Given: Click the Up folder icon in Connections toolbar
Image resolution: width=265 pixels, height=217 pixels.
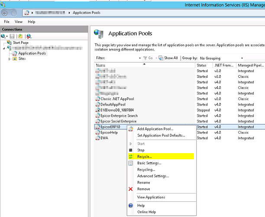Looking at the screenshot, I should [x=20, y=36].
